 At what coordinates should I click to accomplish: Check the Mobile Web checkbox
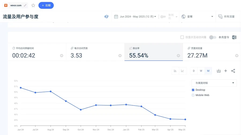pyautogui.click(x=193, y=95)
